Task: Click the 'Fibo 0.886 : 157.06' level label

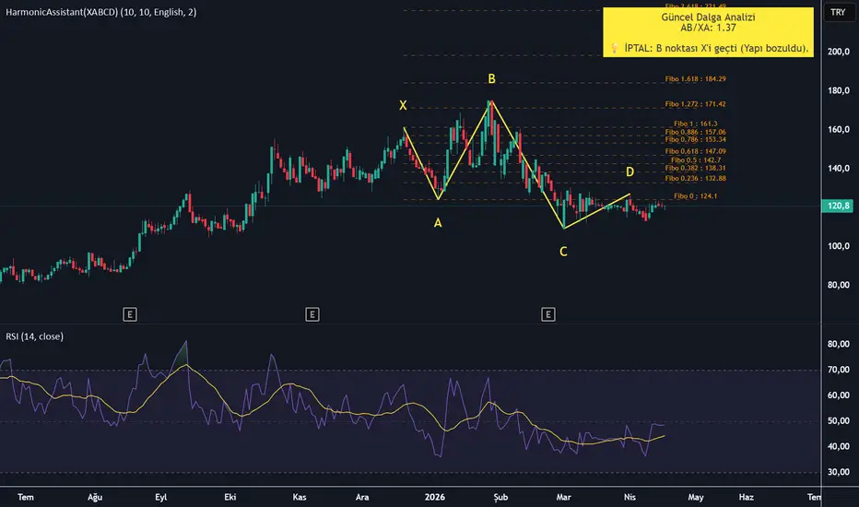Action: pyautogui.click(x=695, y=132)
